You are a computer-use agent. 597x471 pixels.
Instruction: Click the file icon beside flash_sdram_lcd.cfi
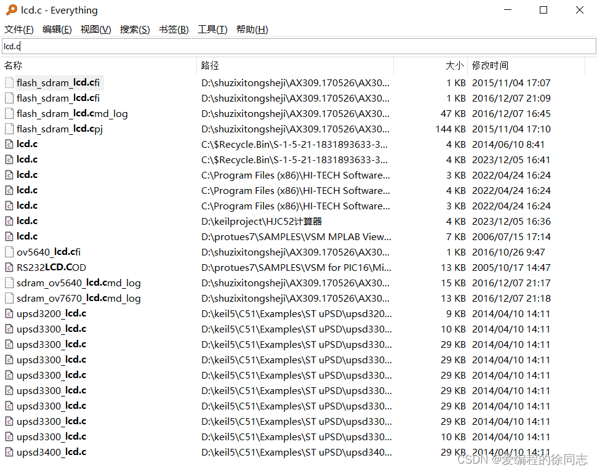[9, 82]
